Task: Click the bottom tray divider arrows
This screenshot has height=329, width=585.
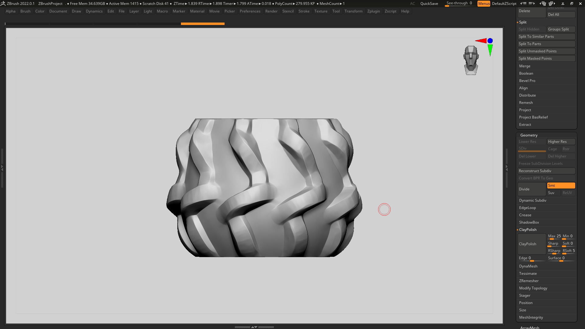Action: click(254, 327)
